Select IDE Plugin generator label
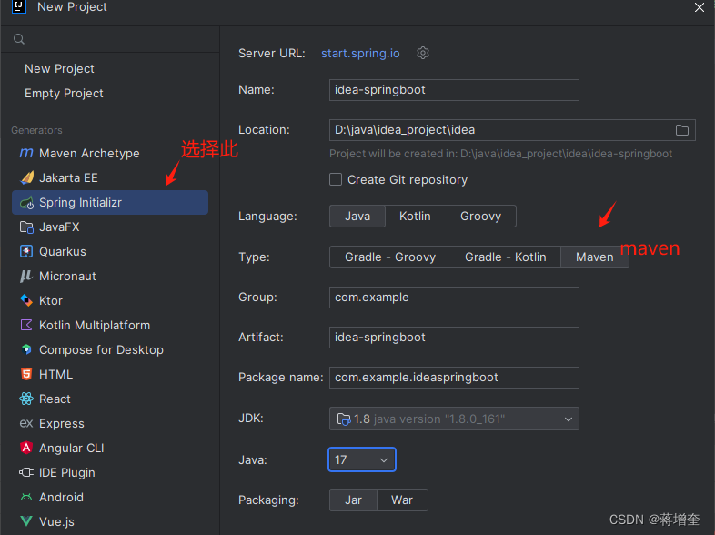This screenshot has width=715, height=535. tap(67, 473)
